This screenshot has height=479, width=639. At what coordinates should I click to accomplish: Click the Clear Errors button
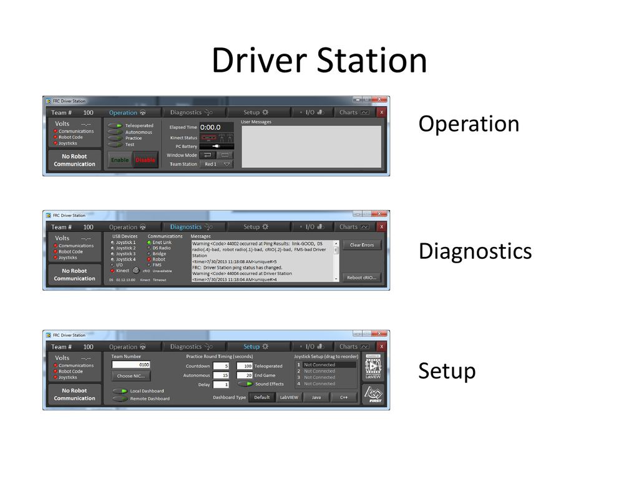(361, 245)
